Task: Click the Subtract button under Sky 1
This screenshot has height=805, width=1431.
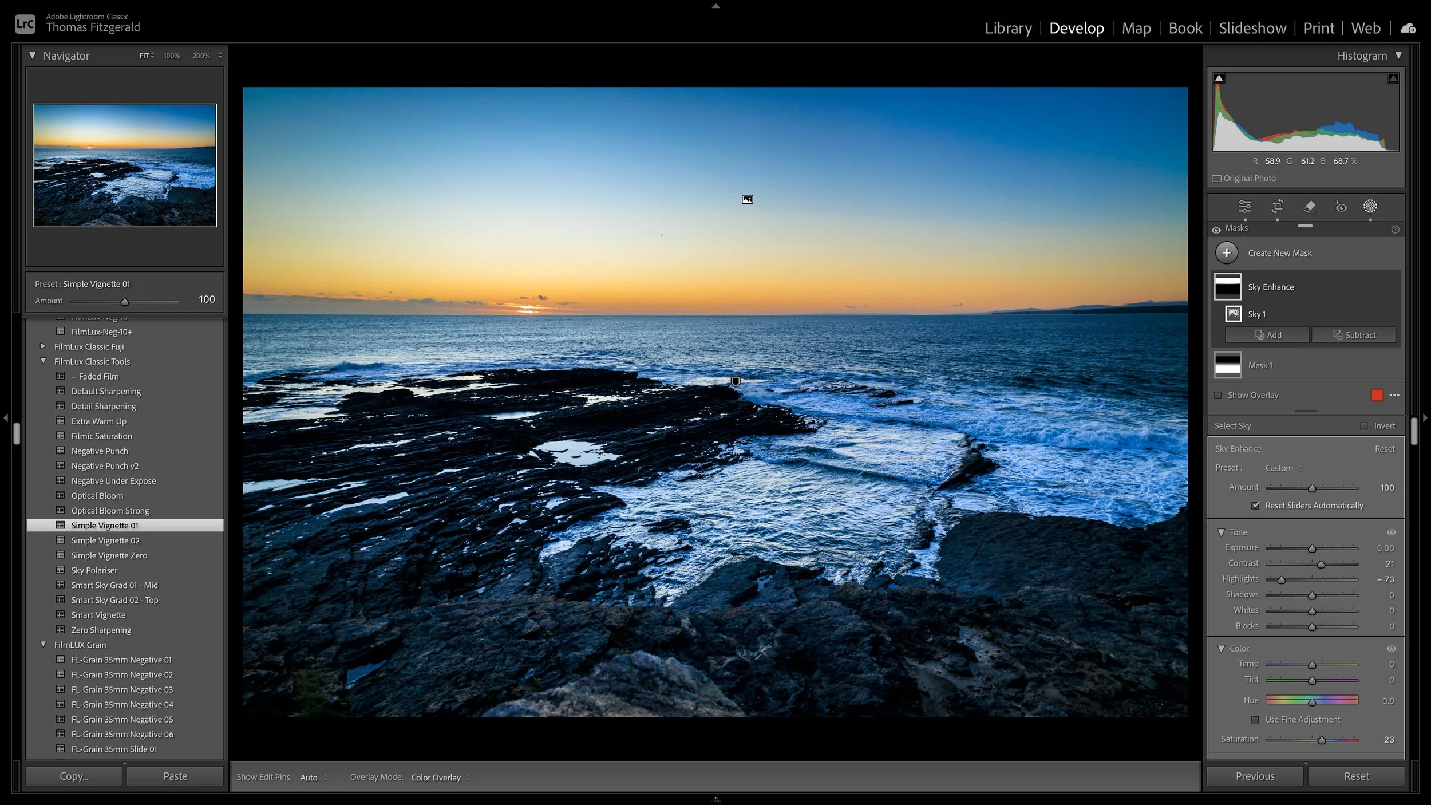Action: (1353, 335)
